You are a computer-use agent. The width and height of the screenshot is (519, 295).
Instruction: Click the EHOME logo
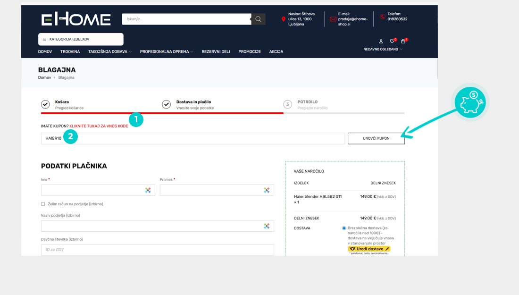click(76, 19)
